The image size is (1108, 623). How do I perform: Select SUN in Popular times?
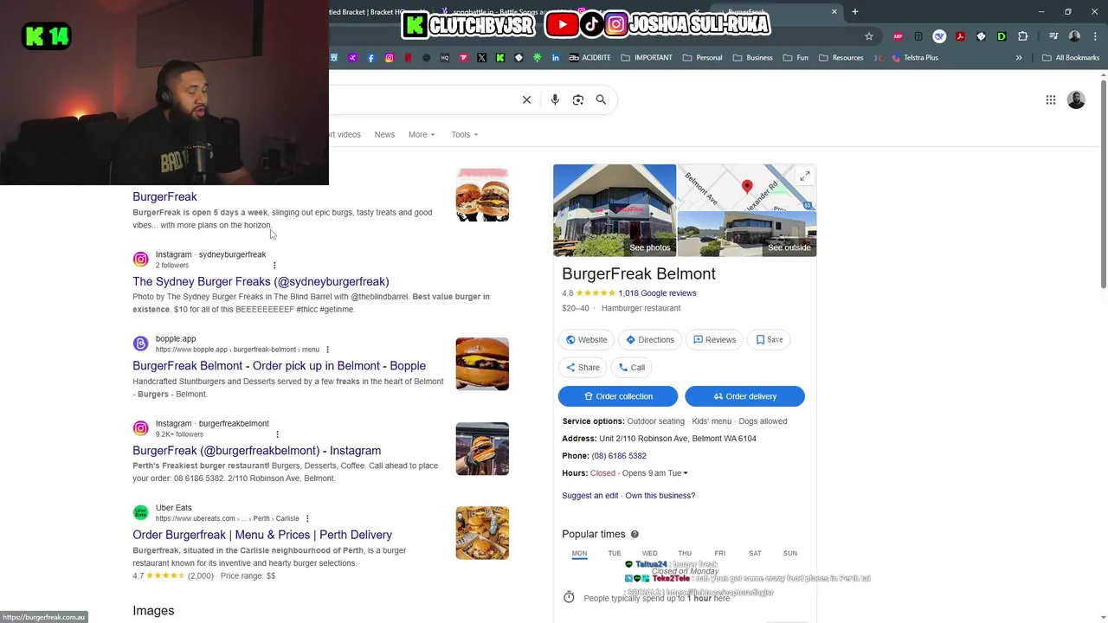coord(789,553)
